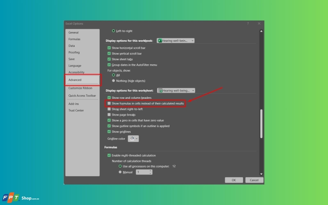
Task: Confirm settings with the OK button
Action: pyautogui.click(x=234, y=180)
